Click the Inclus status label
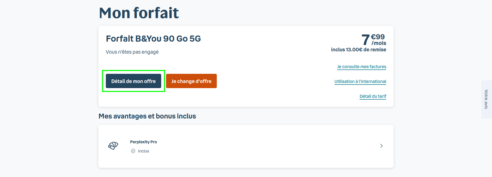492x177 pixels. coord(143,151)
